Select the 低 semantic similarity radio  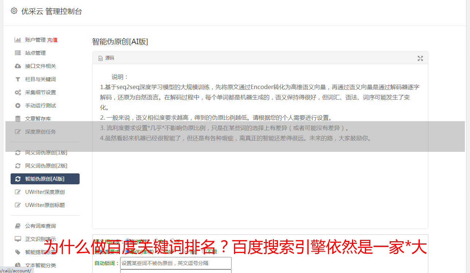[172, 241]
